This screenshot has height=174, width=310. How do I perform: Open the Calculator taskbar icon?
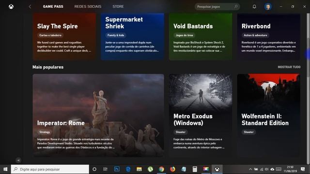pyautogui.click(x=195, y=169)
